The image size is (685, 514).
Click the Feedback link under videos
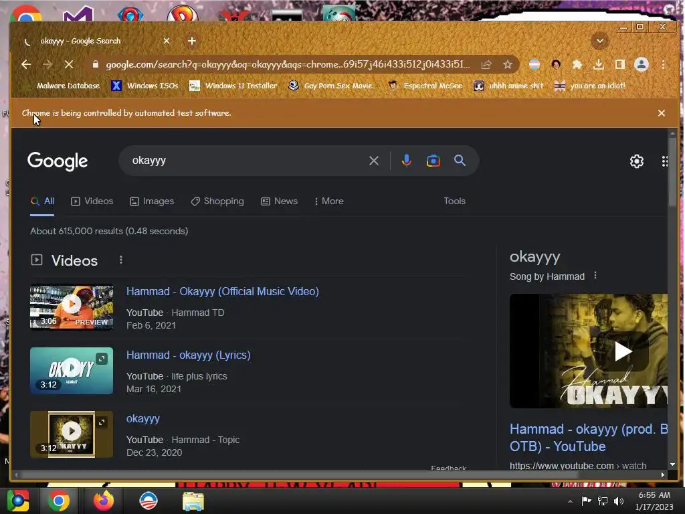(448, 468)
